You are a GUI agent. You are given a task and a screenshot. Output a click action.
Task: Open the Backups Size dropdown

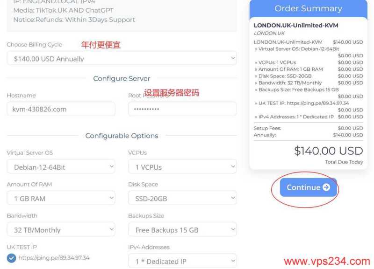pyautogui.click(x=182, y=229)
